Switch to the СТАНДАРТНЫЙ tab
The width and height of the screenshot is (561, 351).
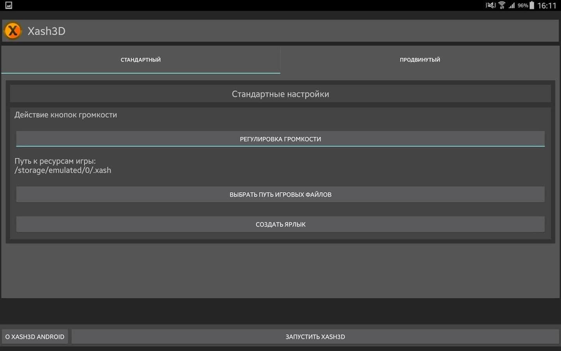pos(141,60)
